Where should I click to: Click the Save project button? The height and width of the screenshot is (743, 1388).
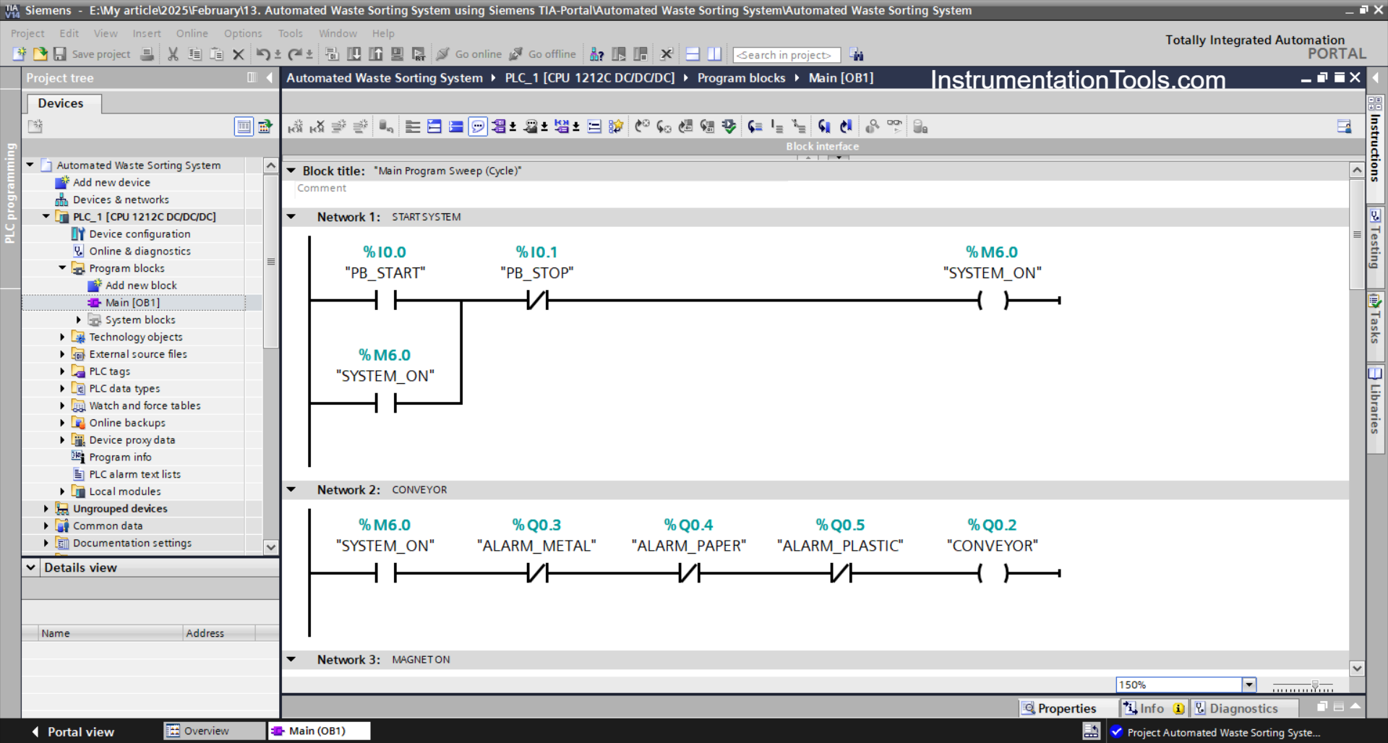tap(92, 54)
